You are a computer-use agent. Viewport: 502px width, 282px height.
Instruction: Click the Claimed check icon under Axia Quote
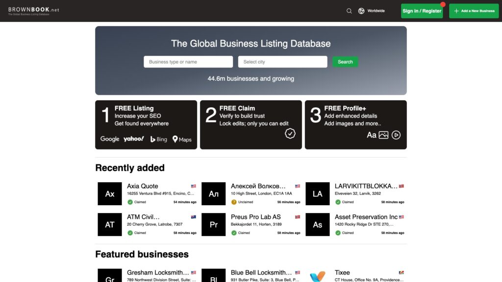coord(130,202)
